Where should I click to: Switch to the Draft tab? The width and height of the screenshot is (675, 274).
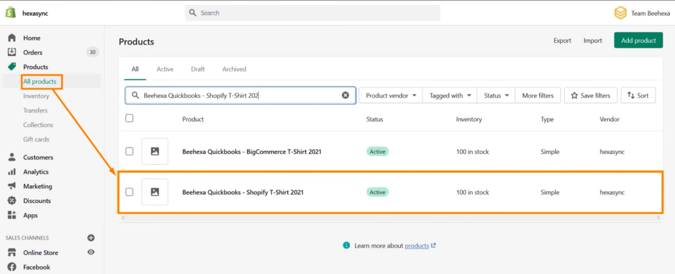(x=198, y=68)
